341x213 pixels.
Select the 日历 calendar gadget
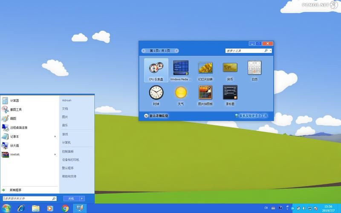click(254, 70)
